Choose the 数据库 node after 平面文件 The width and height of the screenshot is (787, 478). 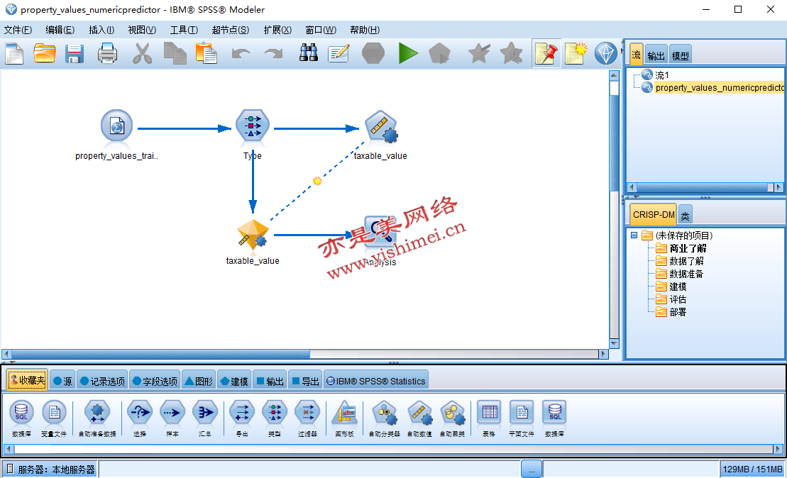click(555, 418)
